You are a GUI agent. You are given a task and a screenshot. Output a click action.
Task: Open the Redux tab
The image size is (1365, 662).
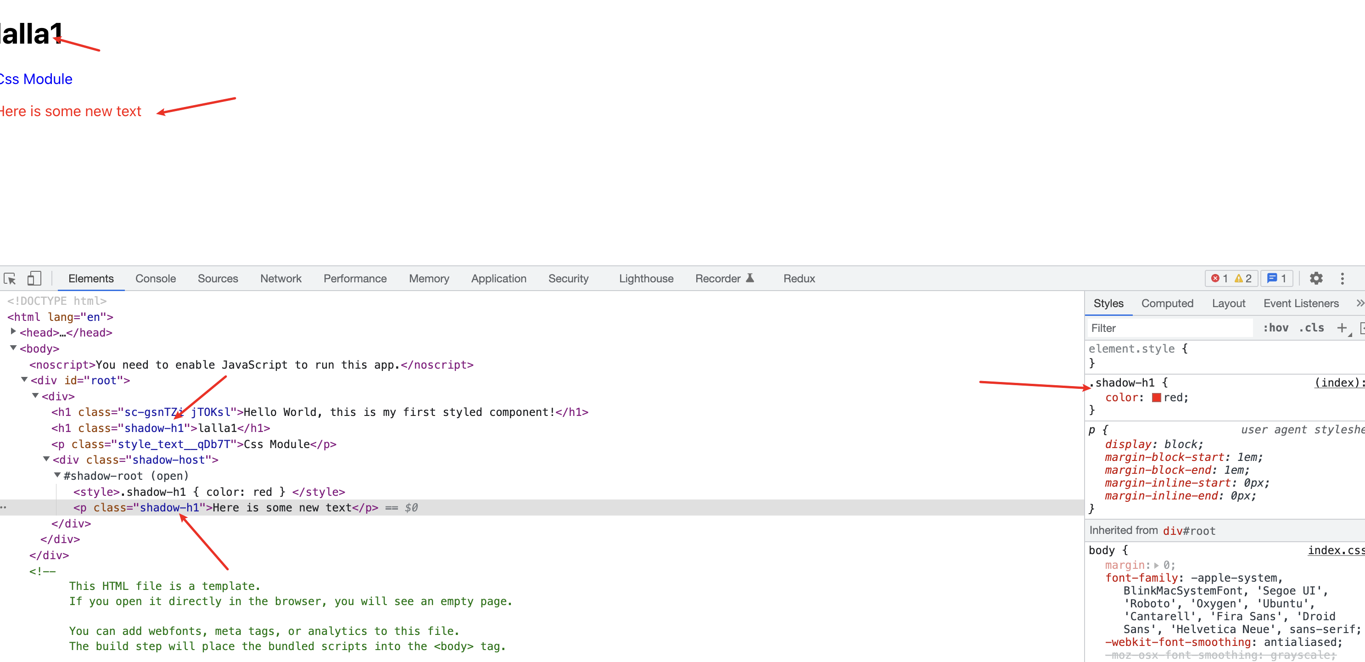coord(799,278)
